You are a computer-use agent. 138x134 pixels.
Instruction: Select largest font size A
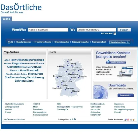(75, 119)
